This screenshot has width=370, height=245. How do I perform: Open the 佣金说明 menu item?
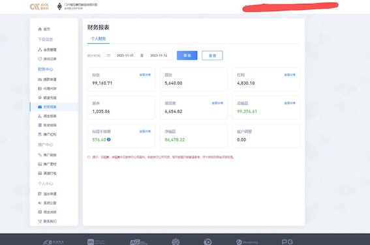(x=47, y=212)
